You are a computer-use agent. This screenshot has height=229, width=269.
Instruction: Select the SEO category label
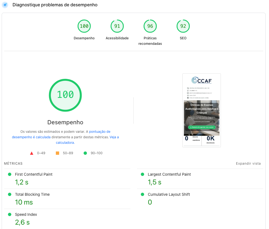click(x=183, y=38)
